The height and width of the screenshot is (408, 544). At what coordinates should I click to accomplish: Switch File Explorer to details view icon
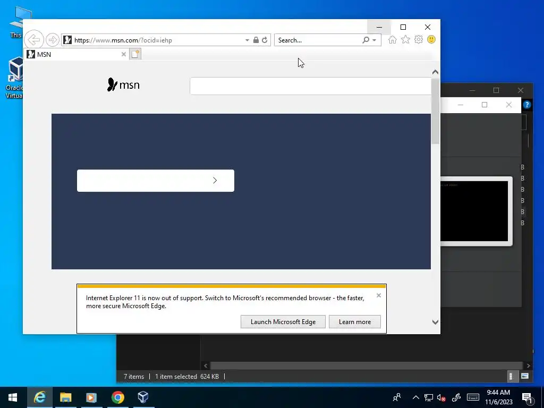coord(511,376)
